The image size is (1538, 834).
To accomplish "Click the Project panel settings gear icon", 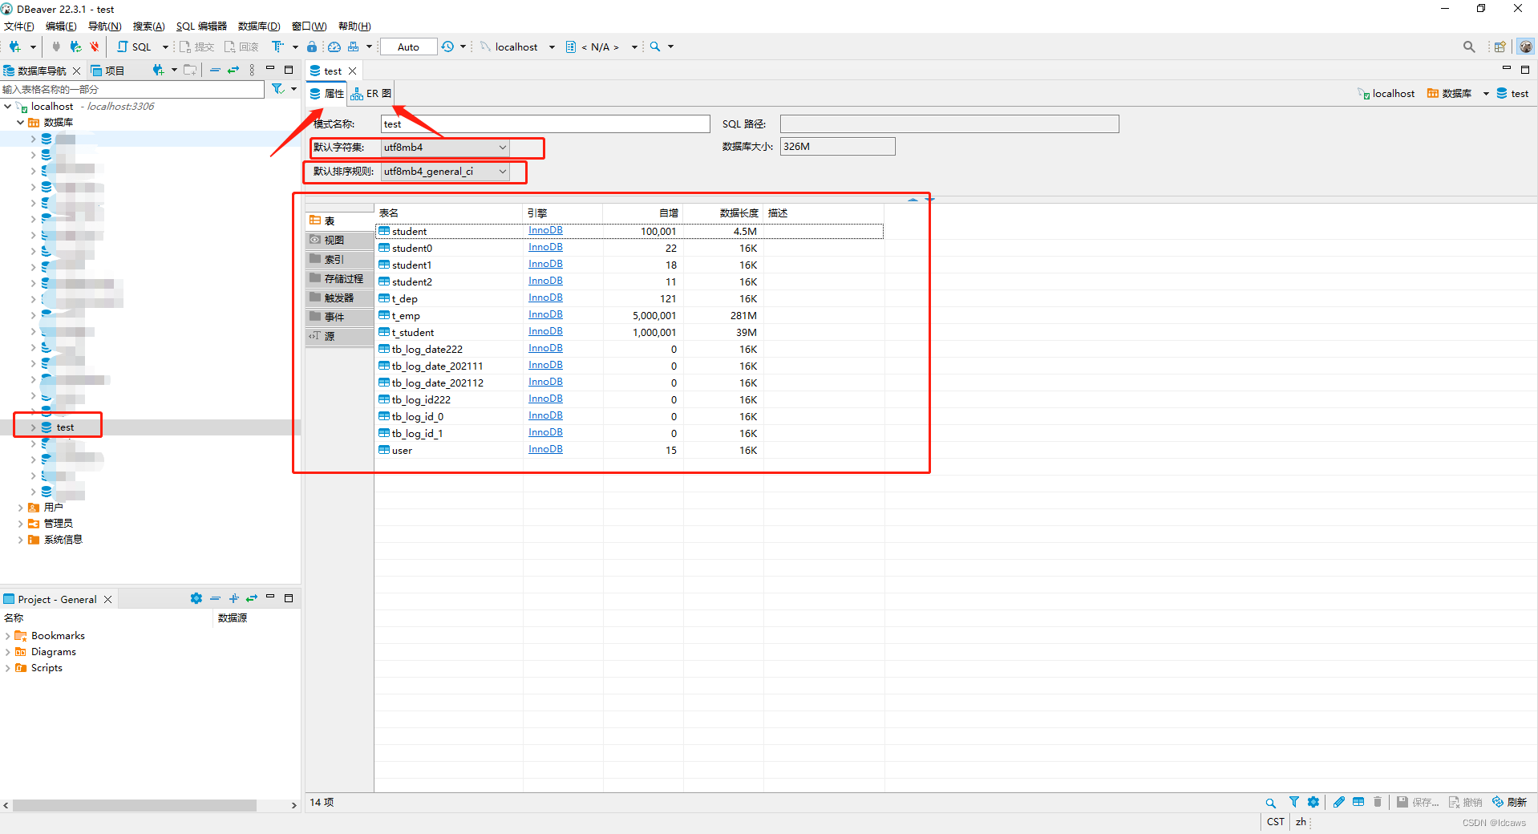I will coord(196,598).
